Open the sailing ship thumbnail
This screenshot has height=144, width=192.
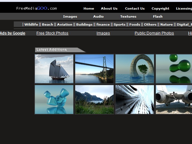[x=54, y=69]
